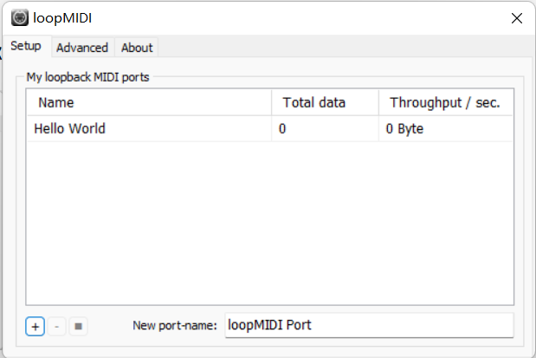Click the Name column header
Viewport: 536px width, 358px height.
click(x=150, y=102)
